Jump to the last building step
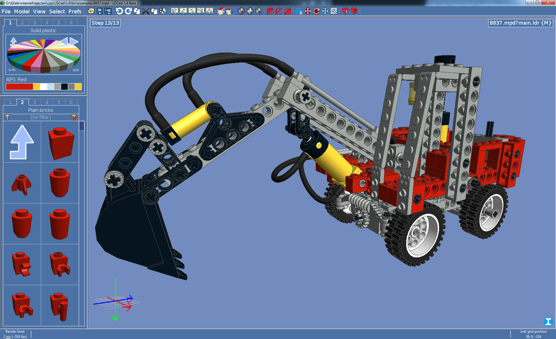This screenshot has width=556, height=339. click(x=200, y=11)
